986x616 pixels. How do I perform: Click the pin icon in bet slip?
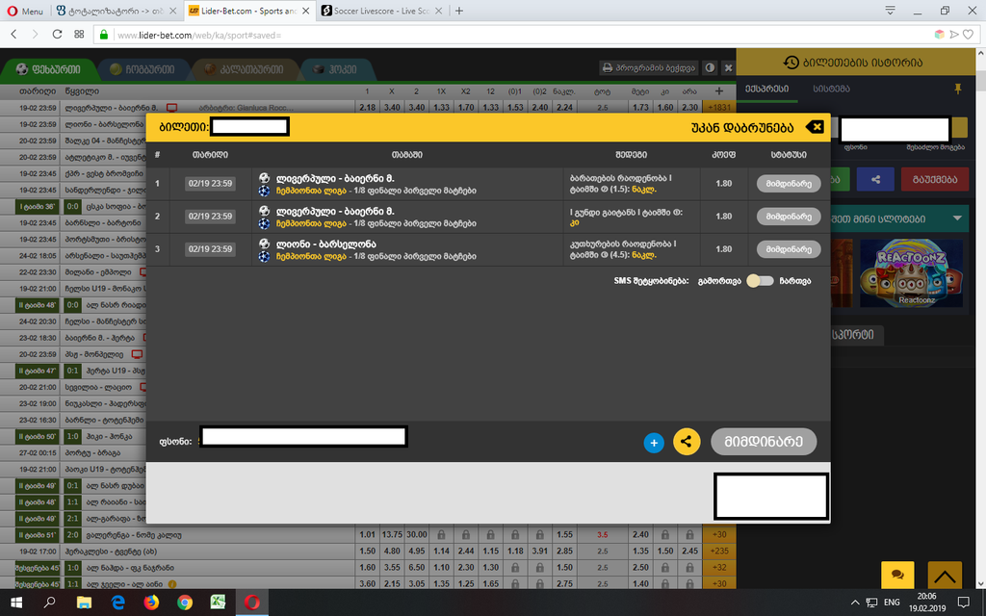[x=958, y=90]
